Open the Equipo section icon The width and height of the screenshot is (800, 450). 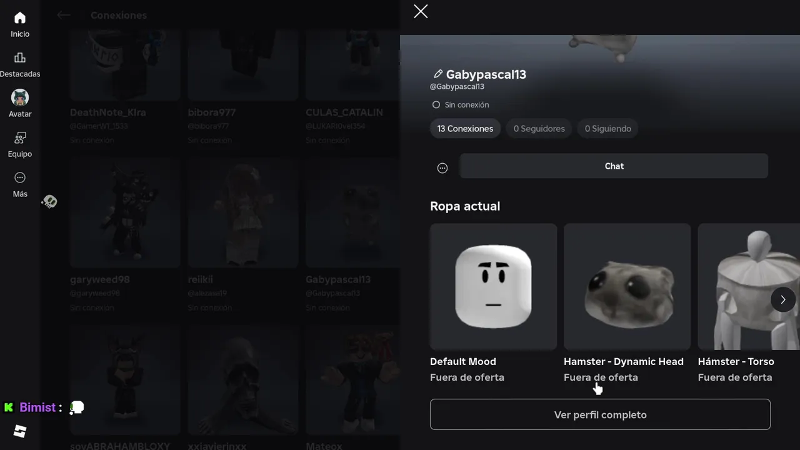(20, 138)
